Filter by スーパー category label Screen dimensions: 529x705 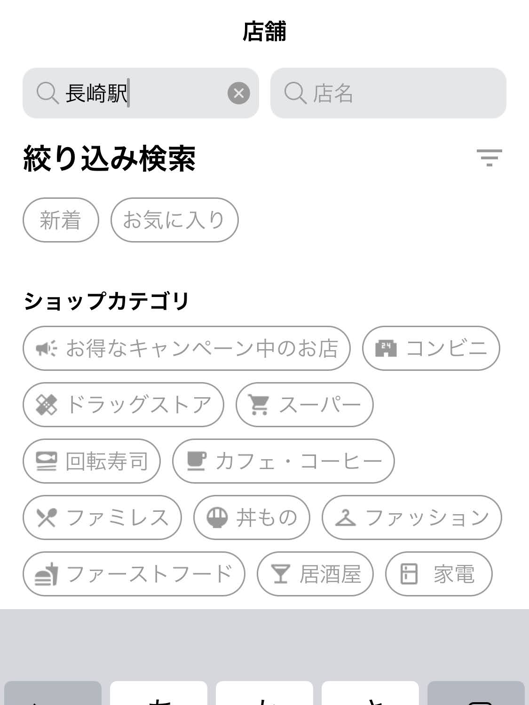tap(320, 405)
